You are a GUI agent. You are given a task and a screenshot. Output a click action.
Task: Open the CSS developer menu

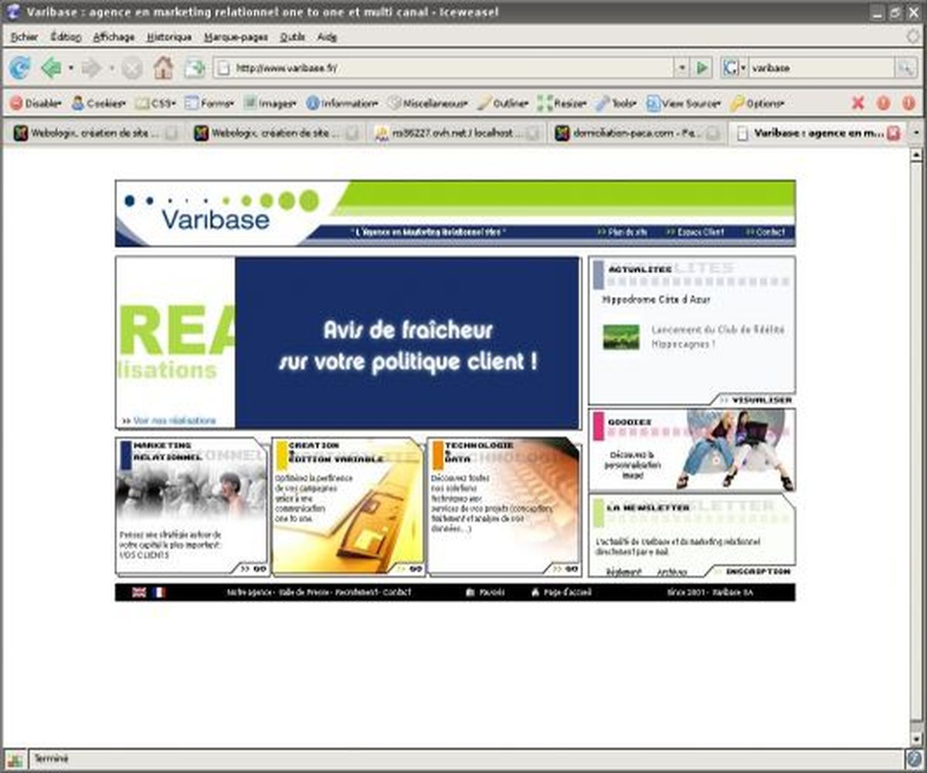[155, 103]
